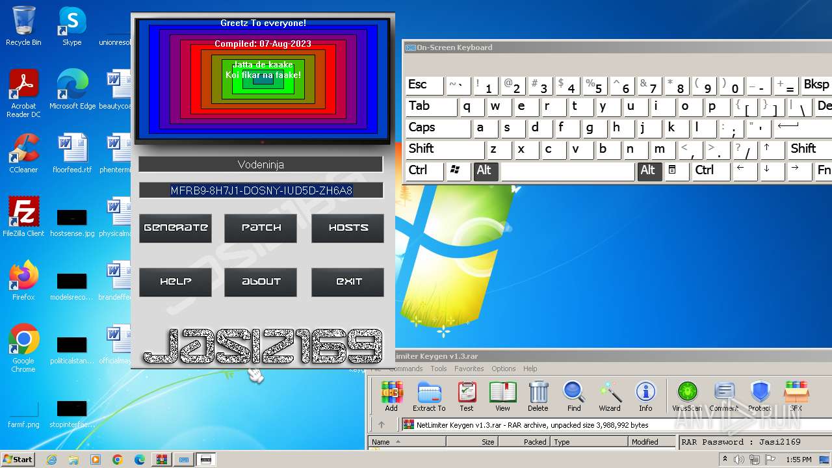This screenshot has height=468, width=832.
Task: Sort WinRAR list by Size column
Action: 472,442
